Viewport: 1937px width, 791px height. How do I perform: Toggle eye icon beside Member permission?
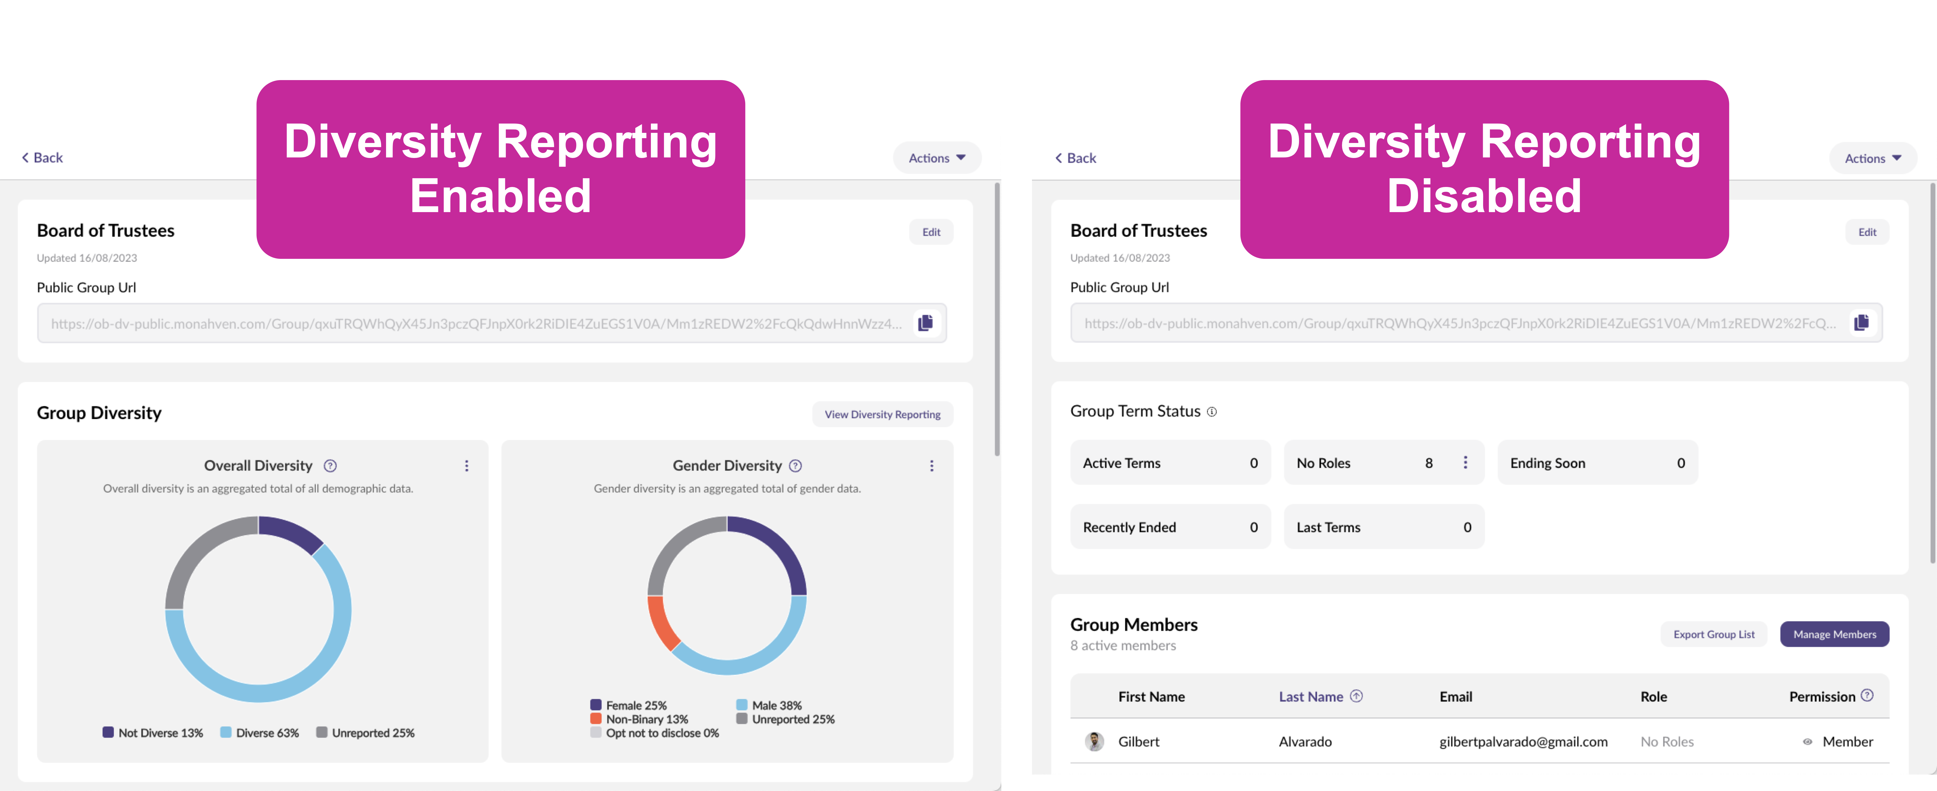pos(1808,742)
